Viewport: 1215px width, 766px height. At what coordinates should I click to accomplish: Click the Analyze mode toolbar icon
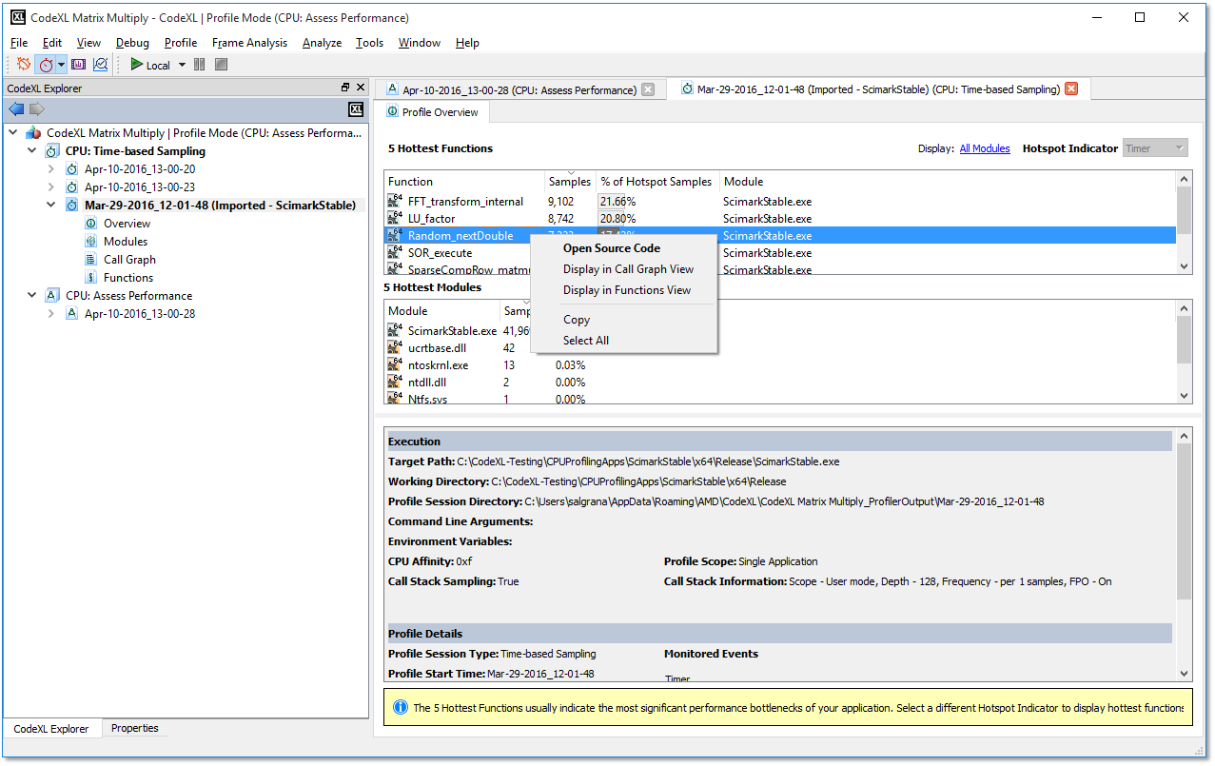pos(100,65)
